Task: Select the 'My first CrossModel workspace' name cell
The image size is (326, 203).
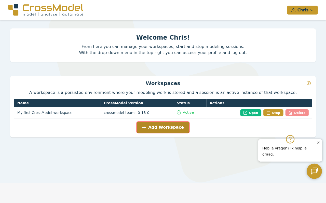Action: tap(45, 113)
